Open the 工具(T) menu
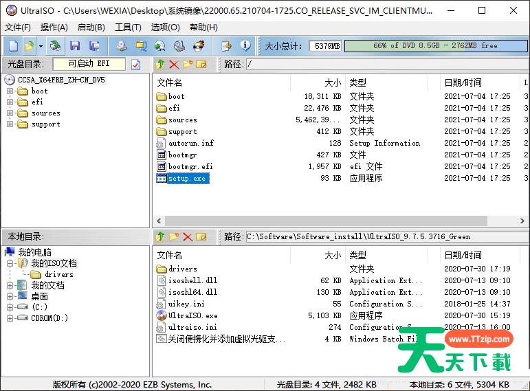530x391 pixels. 127,27
